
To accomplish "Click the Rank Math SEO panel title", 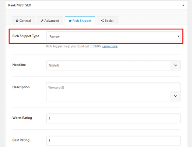I will pyautogui.click(x=20, y=5).
